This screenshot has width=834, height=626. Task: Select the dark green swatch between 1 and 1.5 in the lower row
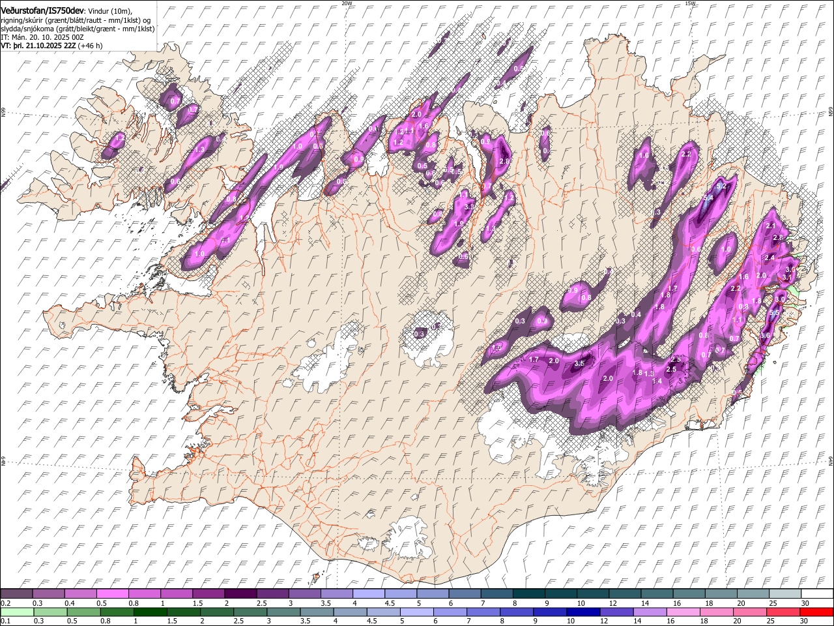pyautogui.click(x=150, y=612)
